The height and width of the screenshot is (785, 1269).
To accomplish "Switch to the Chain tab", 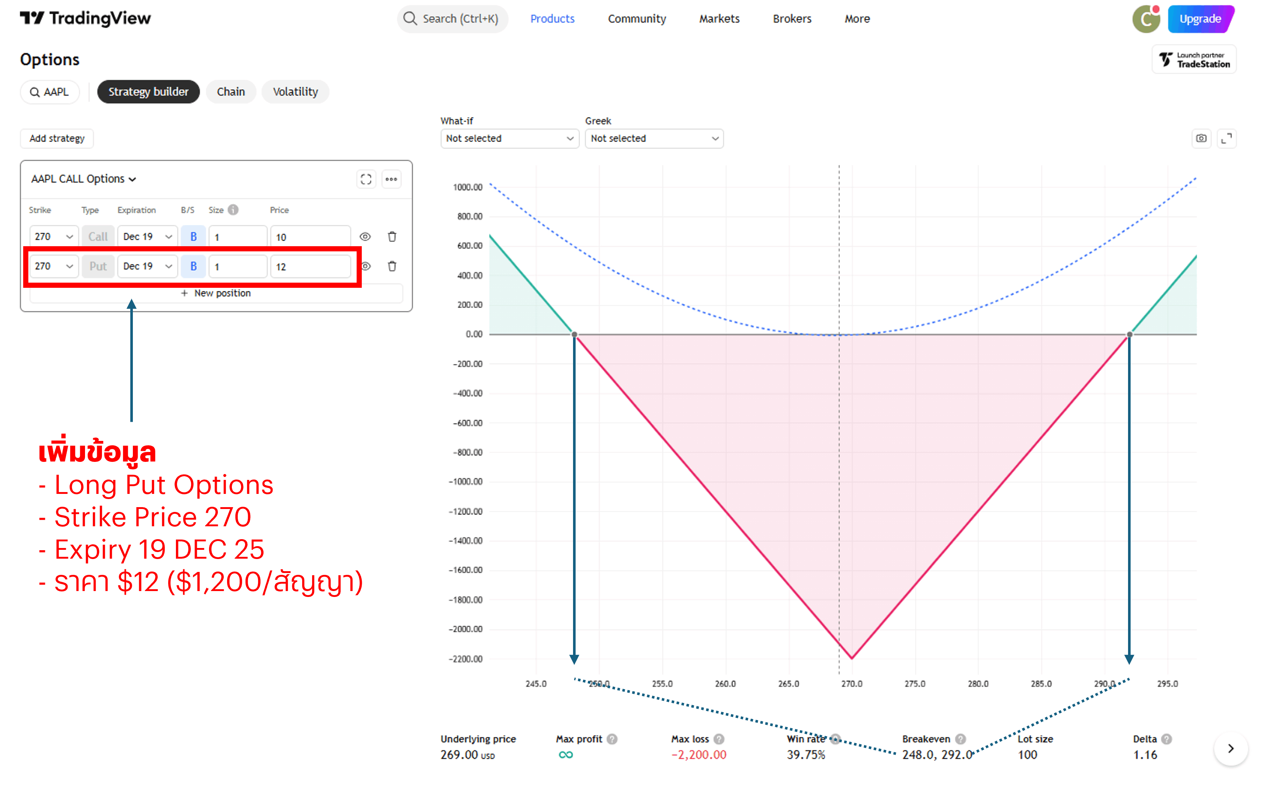I will (230, 92).
